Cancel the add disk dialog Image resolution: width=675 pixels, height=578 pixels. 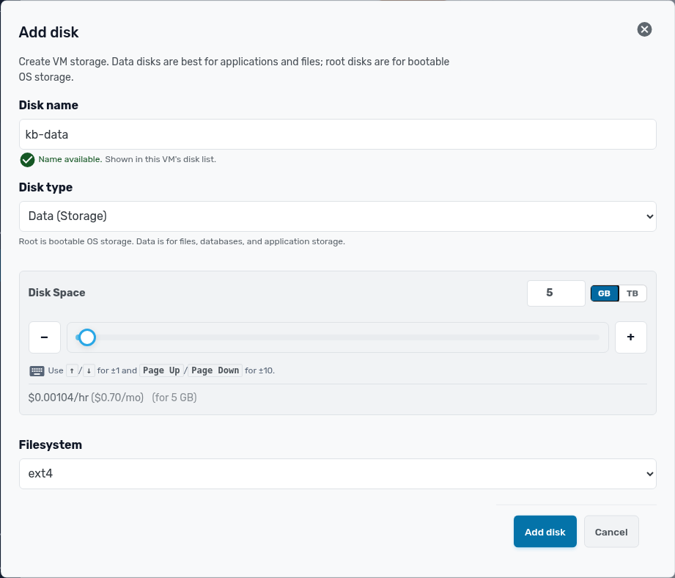click(x=611, y=532)
